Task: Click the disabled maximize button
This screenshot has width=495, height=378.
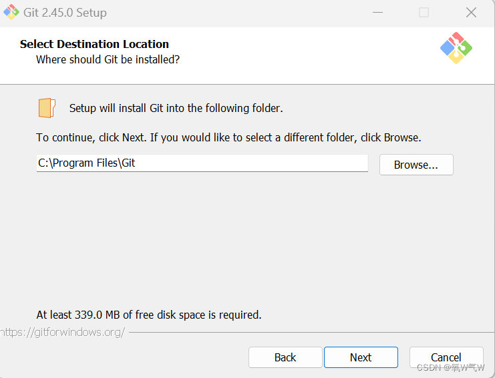Action: (424, 13)
